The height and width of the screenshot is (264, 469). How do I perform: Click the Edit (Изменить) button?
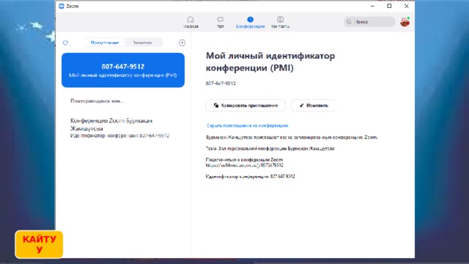tap(314, 106)
